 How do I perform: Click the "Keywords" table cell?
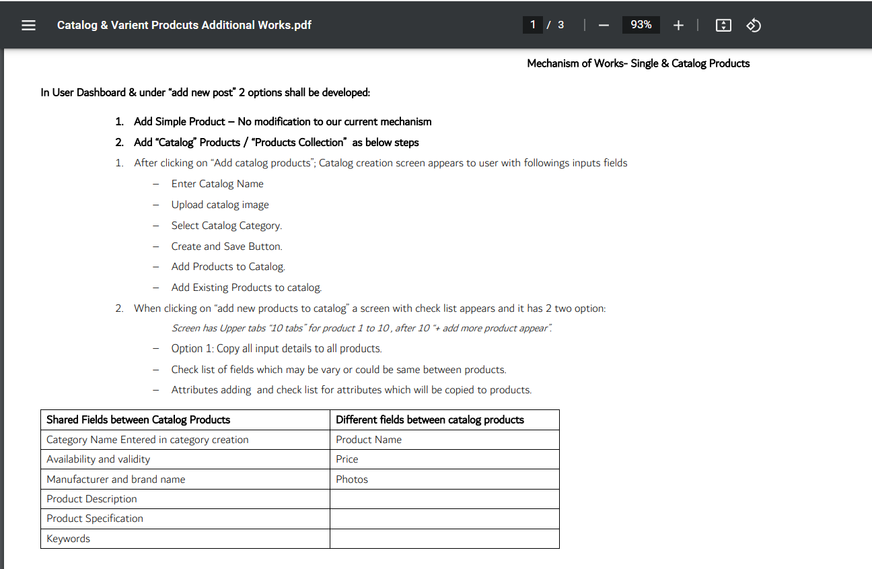[68, 539]
